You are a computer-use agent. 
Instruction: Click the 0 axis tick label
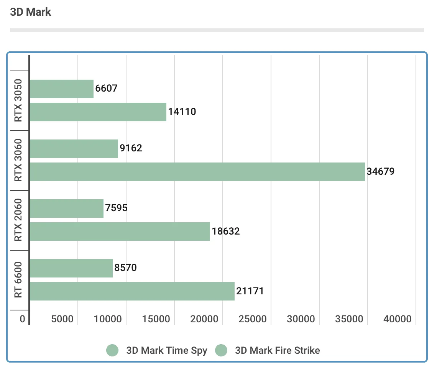(23, 319)
